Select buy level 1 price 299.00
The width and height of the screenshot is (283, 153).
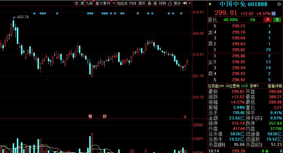[x=239, y=56]
